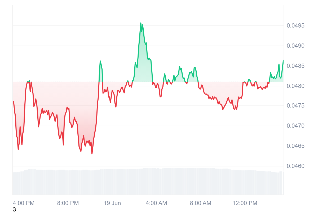Click the number 3 below the chart
The height and width of the screenshot is (212, 318).
tap(14, 210)
